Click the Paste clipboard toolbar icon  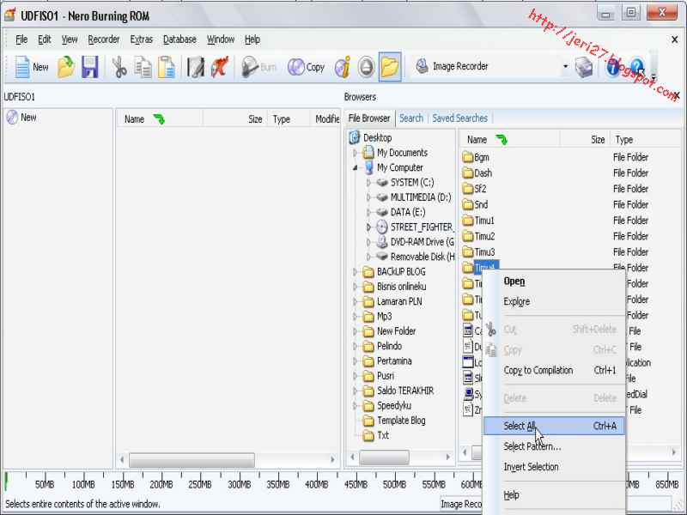point(166,67)
